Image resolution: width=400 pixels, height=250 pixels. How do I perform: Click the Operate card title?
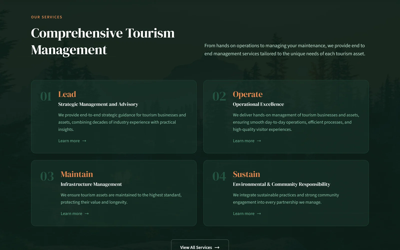[248, 94]
